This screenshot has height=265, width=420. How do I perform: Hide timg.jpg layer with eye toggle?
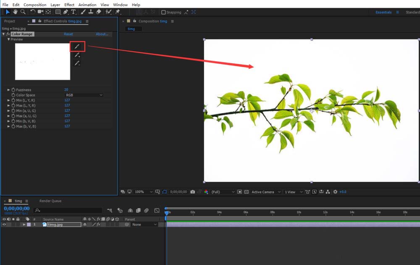click(x=4, y=225)
